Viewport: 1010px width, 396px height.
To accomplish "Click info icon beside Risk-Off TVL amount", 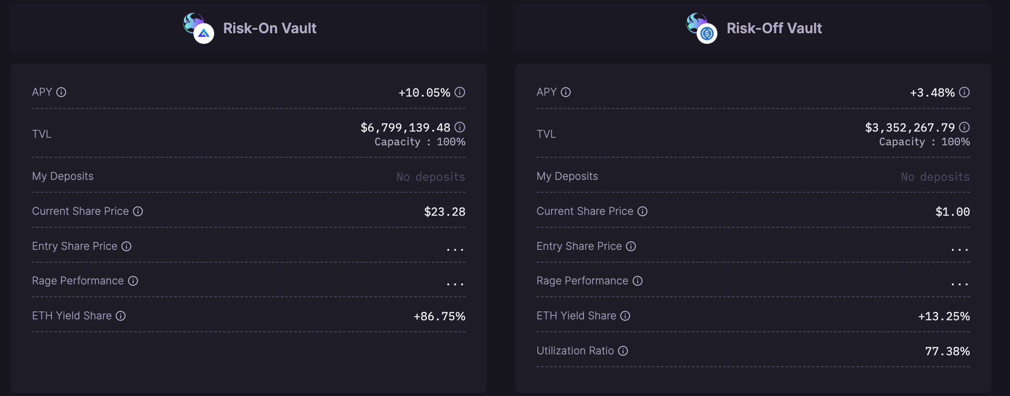I will pyautogui.click(x=964, y=127).
